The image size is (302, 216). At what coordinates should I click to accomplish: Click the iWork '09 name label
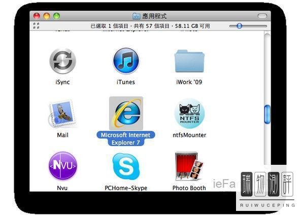click(x=189, y=82)
